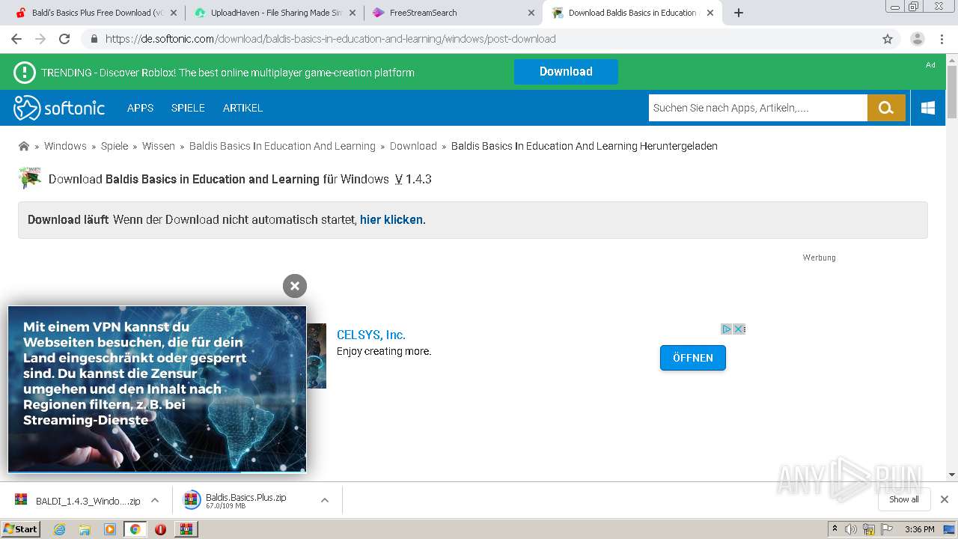Click the volume icon in system tray
This screenshot has width=958, height=539.
pos(850,529)
